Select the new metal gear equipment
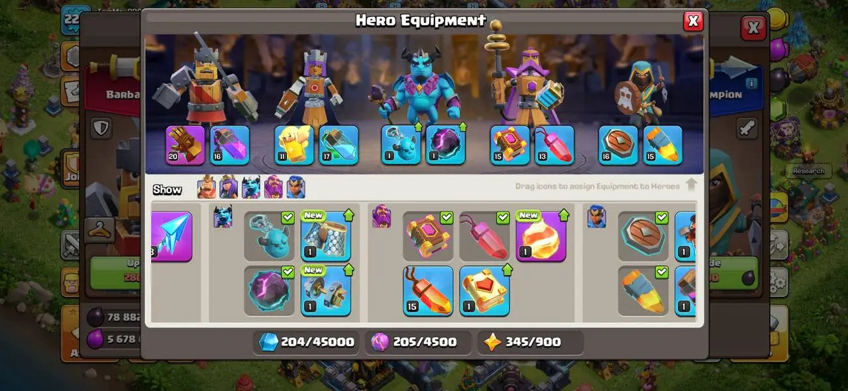Screen dimensions: 848x391 326,290
